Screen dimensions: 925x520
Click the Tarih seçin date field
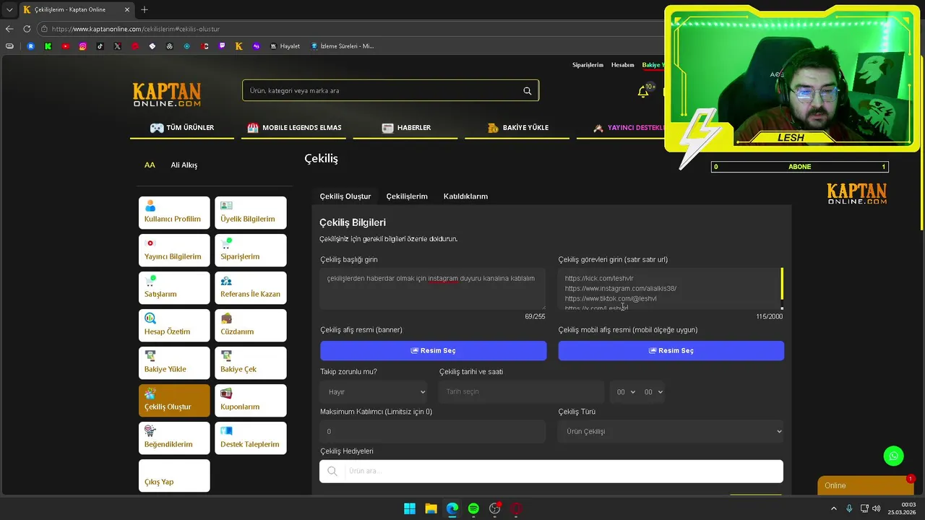(521, 391)
